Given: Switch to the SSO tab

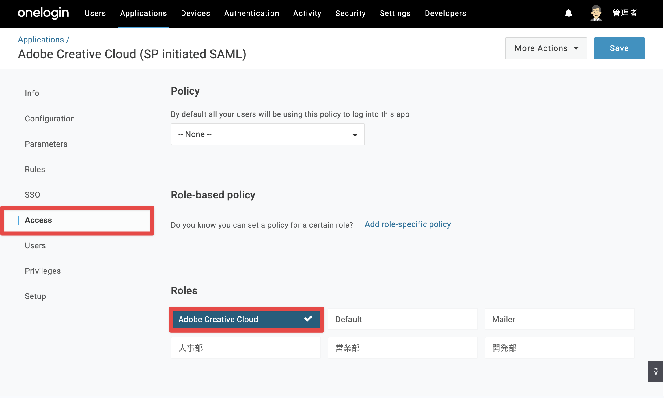Looking at the screenshot, I should 32,195.
